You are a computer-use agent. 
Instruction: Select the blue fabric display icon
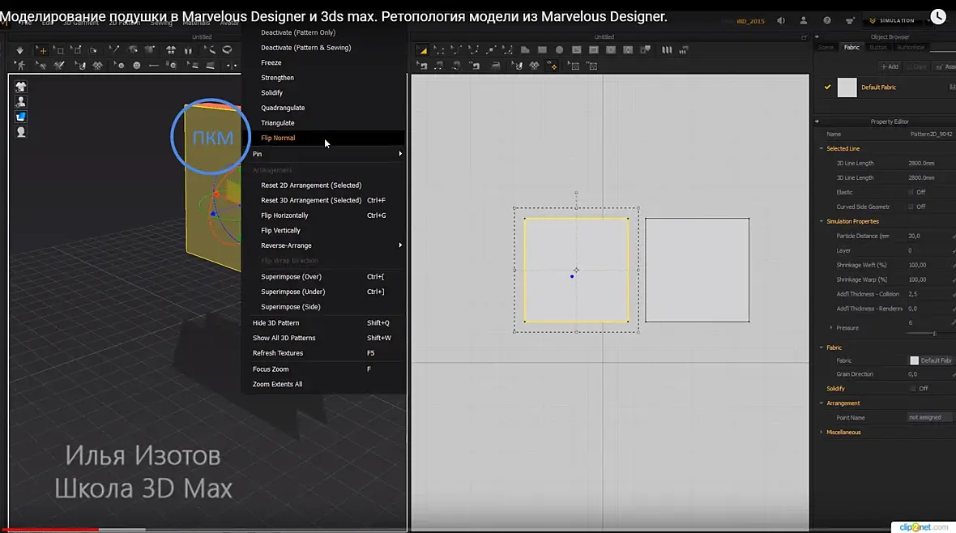(21, 117)
